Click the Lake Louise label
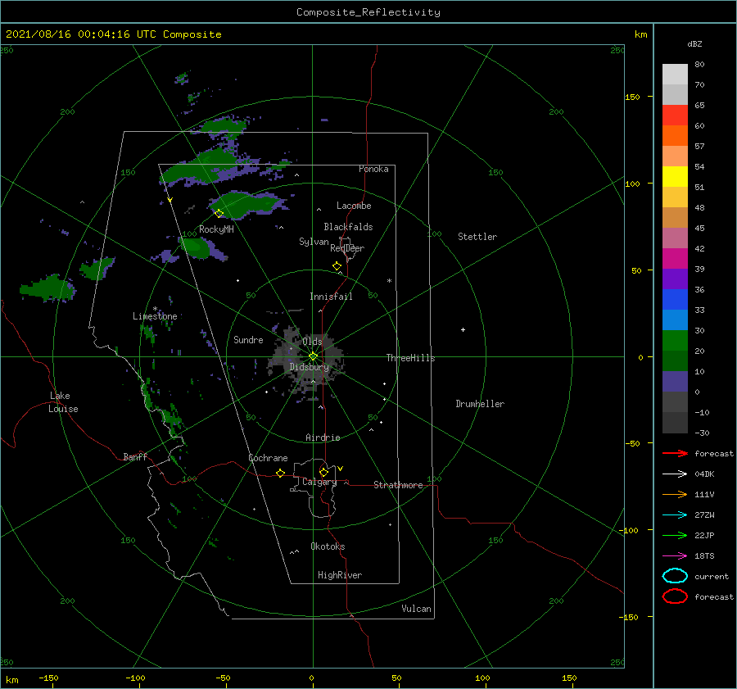Viewport: 737px width, 689px height. [63, 402]
